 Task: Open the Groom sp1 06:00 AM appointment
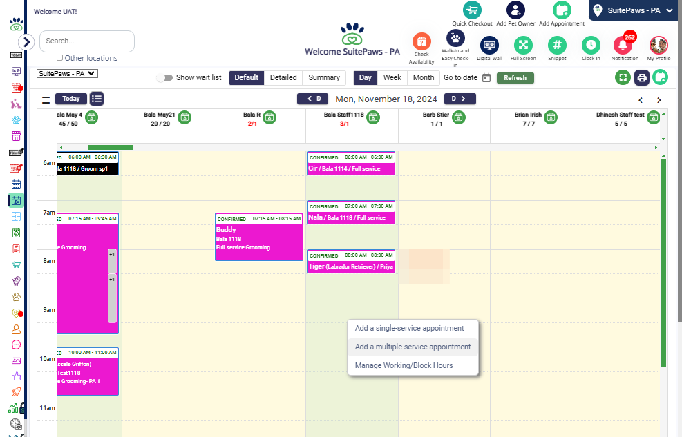[x=88, y=164]
